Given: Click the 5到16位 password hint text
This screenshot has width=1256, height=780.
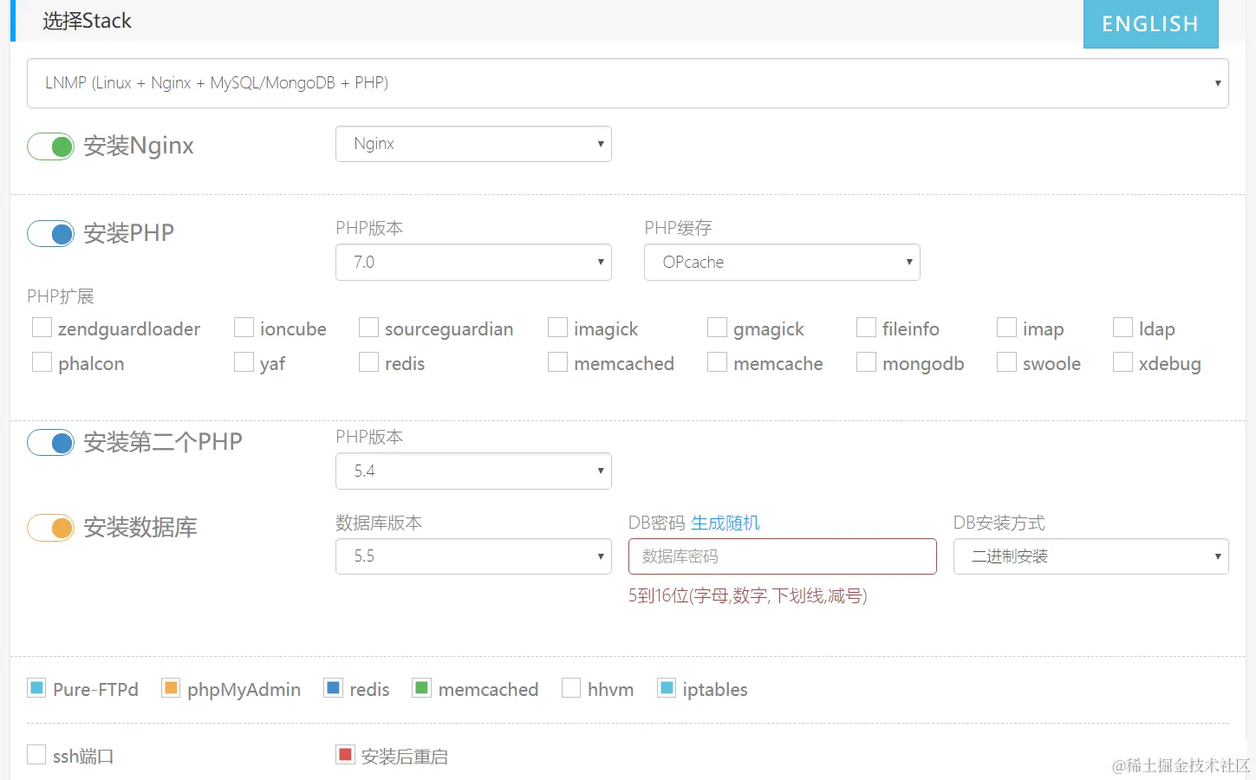Looking at the screenshot, I should (x=748, y=595).
